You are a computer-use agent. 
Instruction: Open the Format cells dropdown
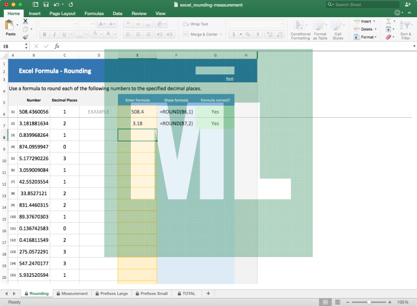point(375,37)
